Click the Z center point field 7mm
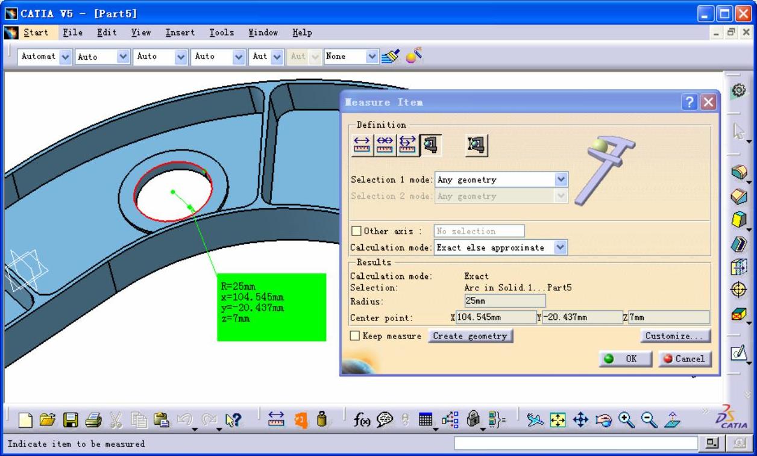This screenshot has height=456, width=757. (x=669, y=317)
